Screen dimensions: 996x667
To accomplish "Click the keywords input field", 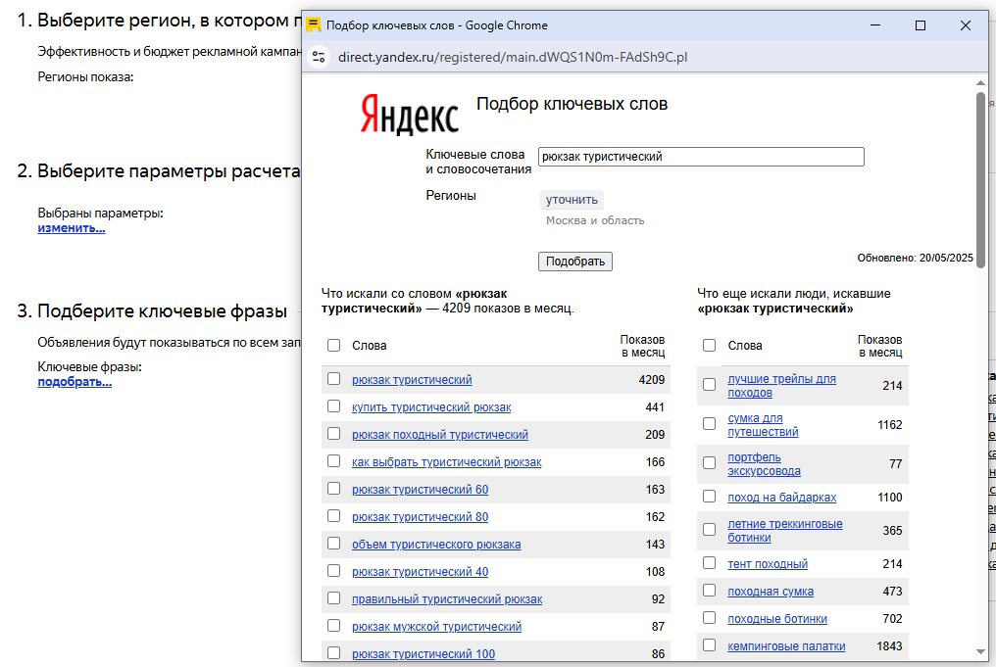I will click(700, 157).
